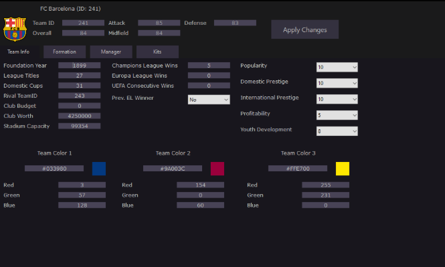Click Team Color 3 Green value field

pos(325,195)
